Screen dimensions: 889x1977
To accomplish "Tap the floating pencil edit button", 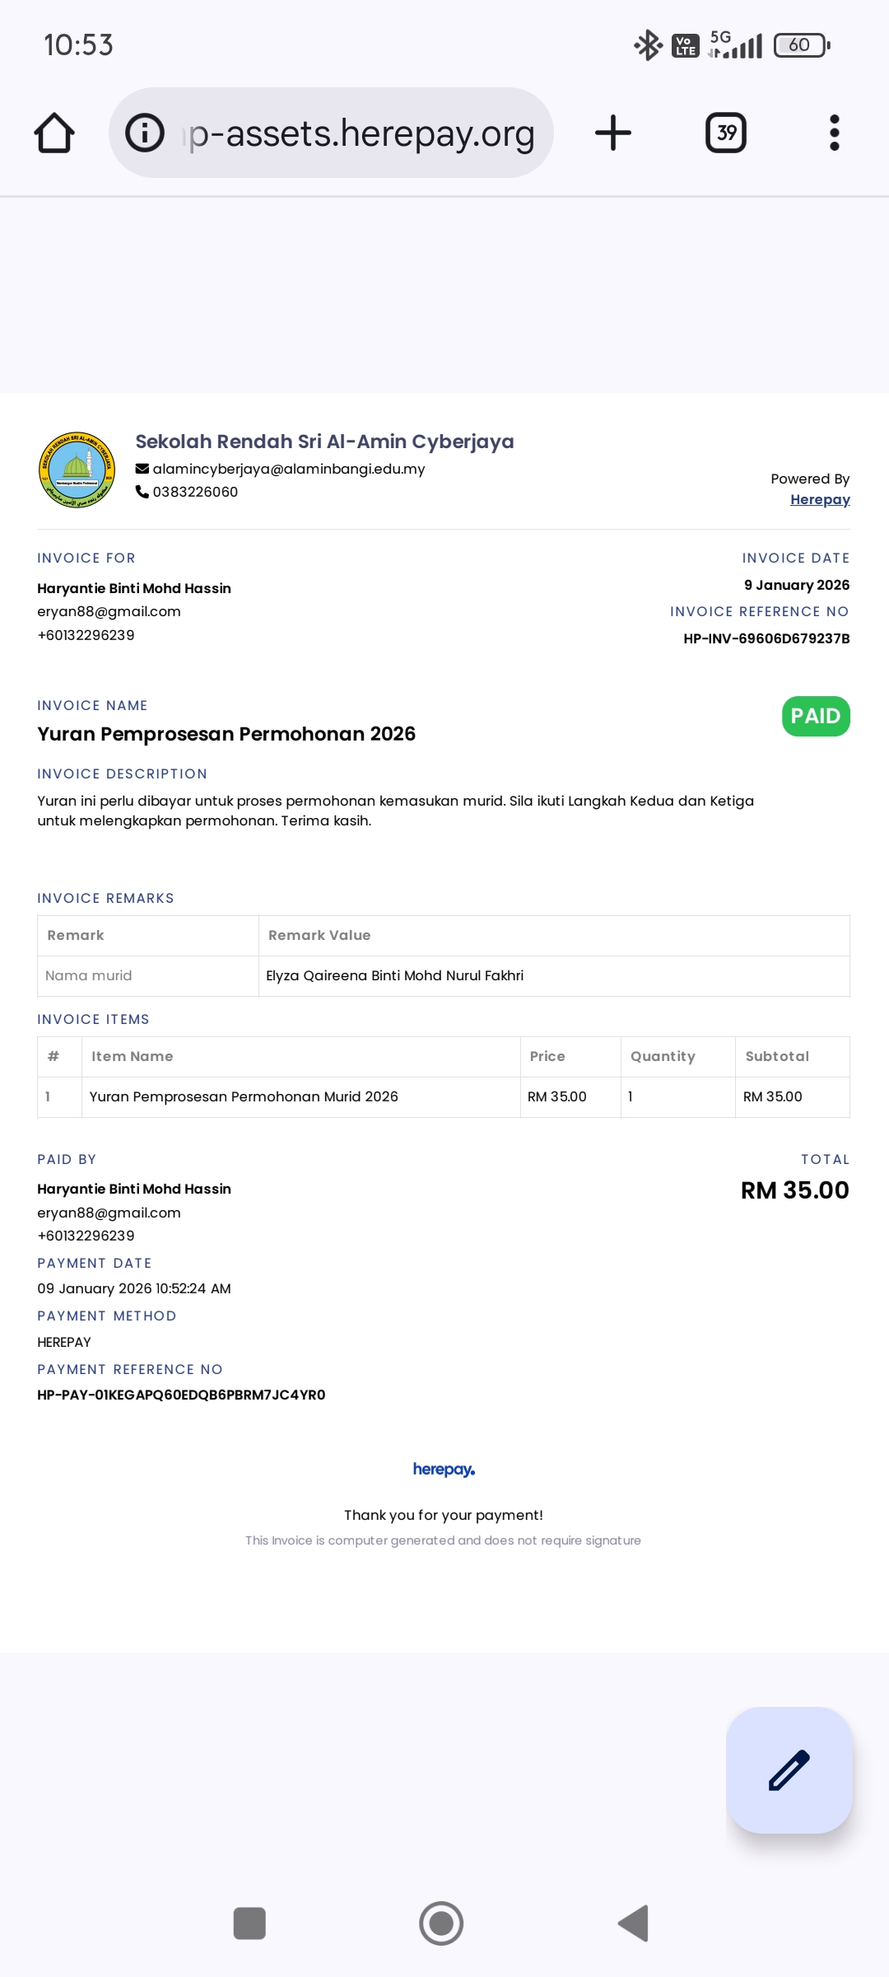I will coord(789,1770).
